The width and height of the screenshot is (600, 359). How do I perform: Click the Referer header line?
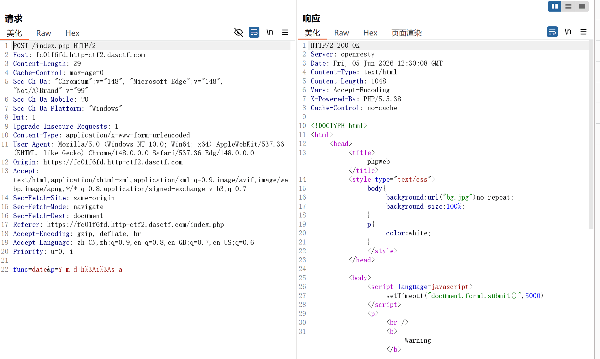point(119,225)
